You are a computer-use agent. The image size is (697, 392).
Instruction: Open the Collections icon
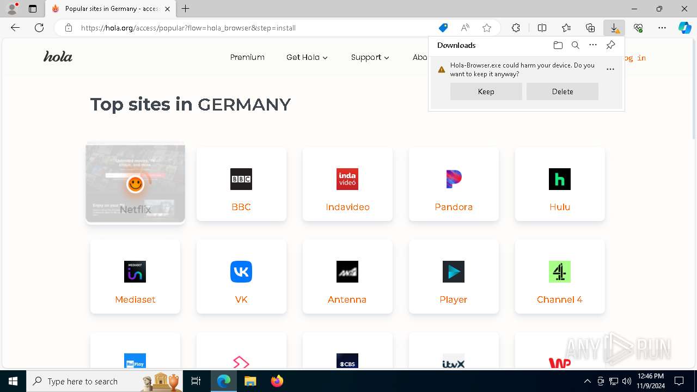[x=590, y=28]
